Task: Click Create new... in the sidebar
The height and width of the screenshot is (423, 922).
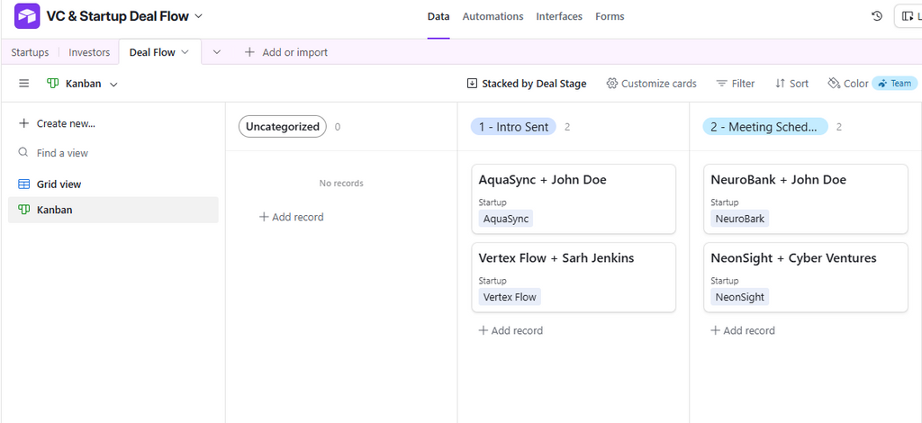Action: pos(57,123)
